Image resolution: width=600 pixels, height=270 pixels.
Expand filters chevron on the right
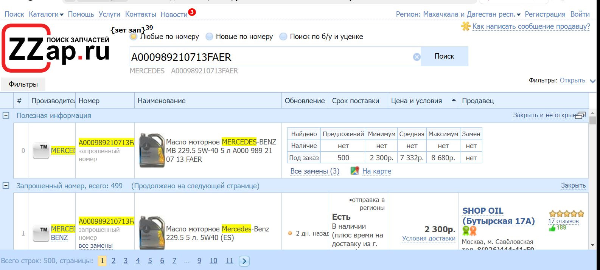point(593,81)
